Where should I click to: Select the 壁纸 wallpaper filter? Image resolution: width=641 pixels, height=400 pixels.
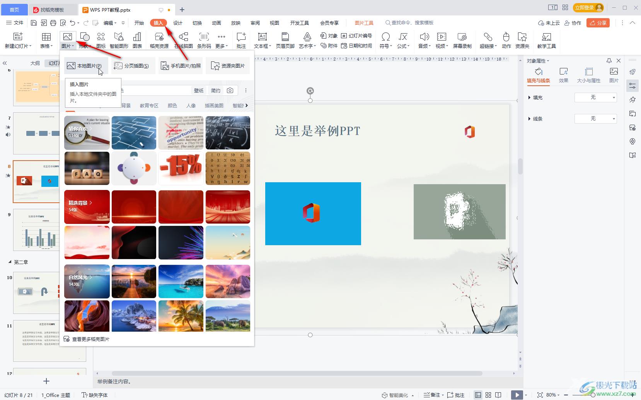coord(199,90)
